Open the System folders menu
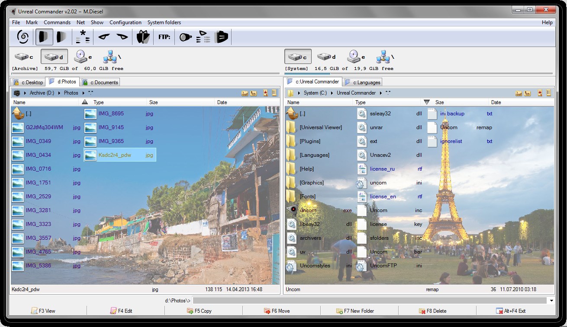The height and width of the screenshot is (327, 567). (x=164, y=22)
